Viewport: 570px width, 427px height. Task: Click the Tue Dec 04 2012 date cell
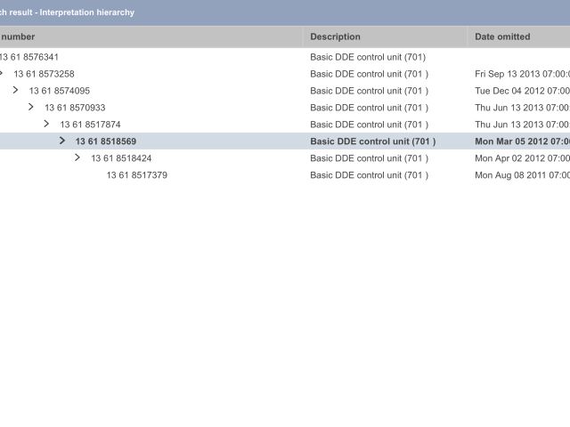[x=522, y=91]
